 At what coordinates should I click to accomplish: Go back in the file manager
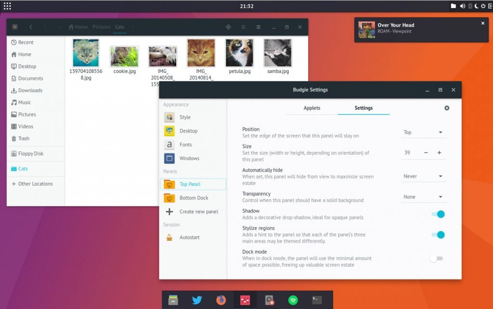pyautogui.click(x=30, y=27)
